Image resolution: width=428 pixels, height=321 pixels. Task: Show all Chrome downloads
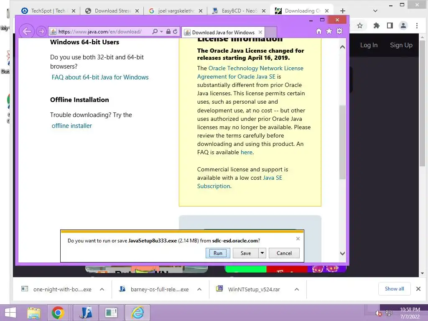(x=394, y=289)
